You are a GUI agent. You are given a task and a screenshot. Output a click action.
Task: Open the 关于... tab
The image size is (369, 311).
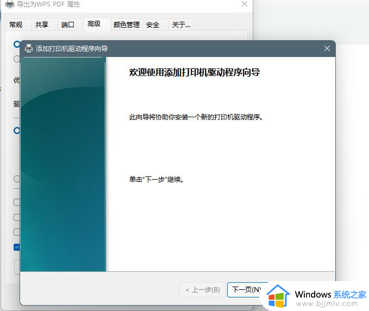click(x=181, y=24)
